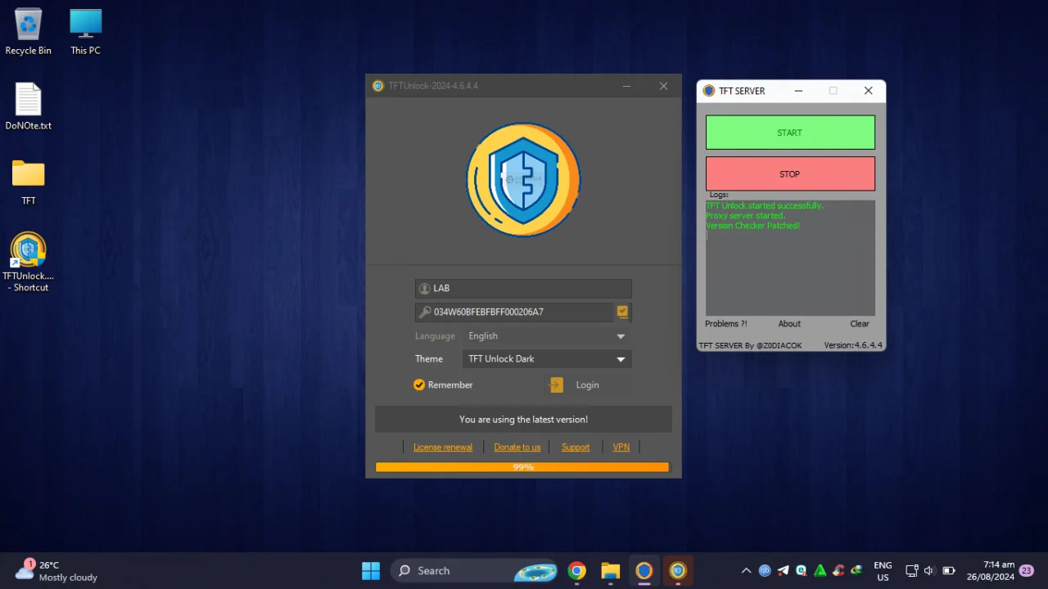
Task: Click the red STOP button
Action: click(x=790, y=174)
